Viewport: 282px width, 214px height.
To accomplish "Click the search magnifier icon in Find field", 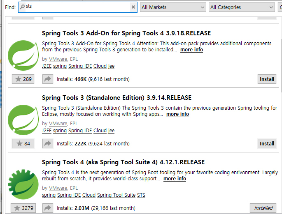I will (22, 7).
